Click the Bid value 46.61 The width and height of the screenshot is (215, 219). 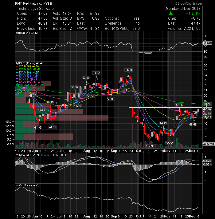pyautogui.click(x=67, y=23)
